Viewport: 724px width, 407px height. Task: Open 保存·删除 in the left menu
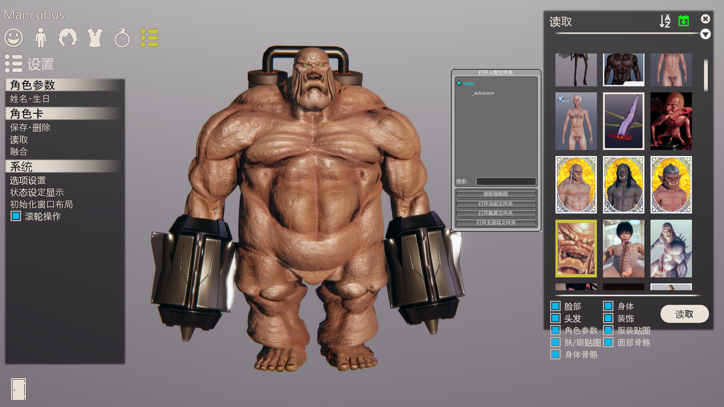pos(30,127)
